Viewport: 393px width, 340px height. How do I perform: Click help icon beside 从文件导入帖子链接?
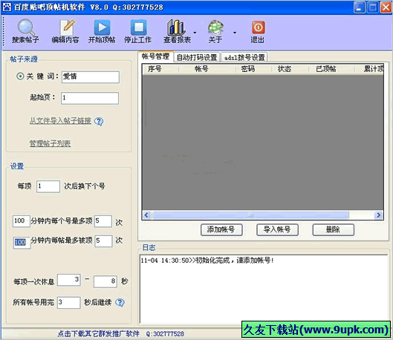[x=99, y=122]
